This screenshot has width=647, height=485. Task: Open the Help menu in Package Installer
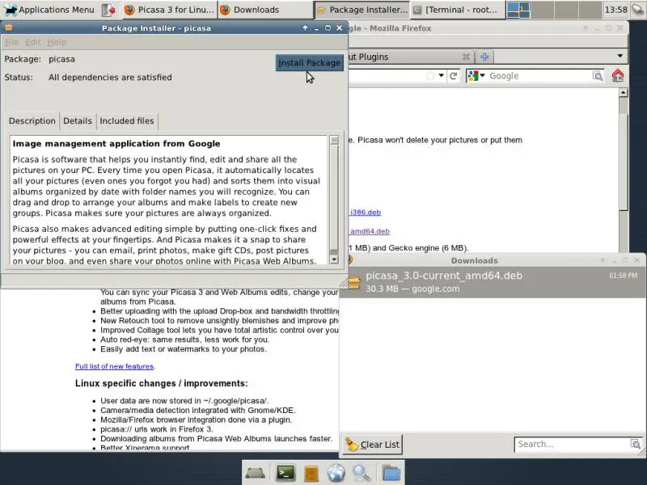tap(57, 42)
